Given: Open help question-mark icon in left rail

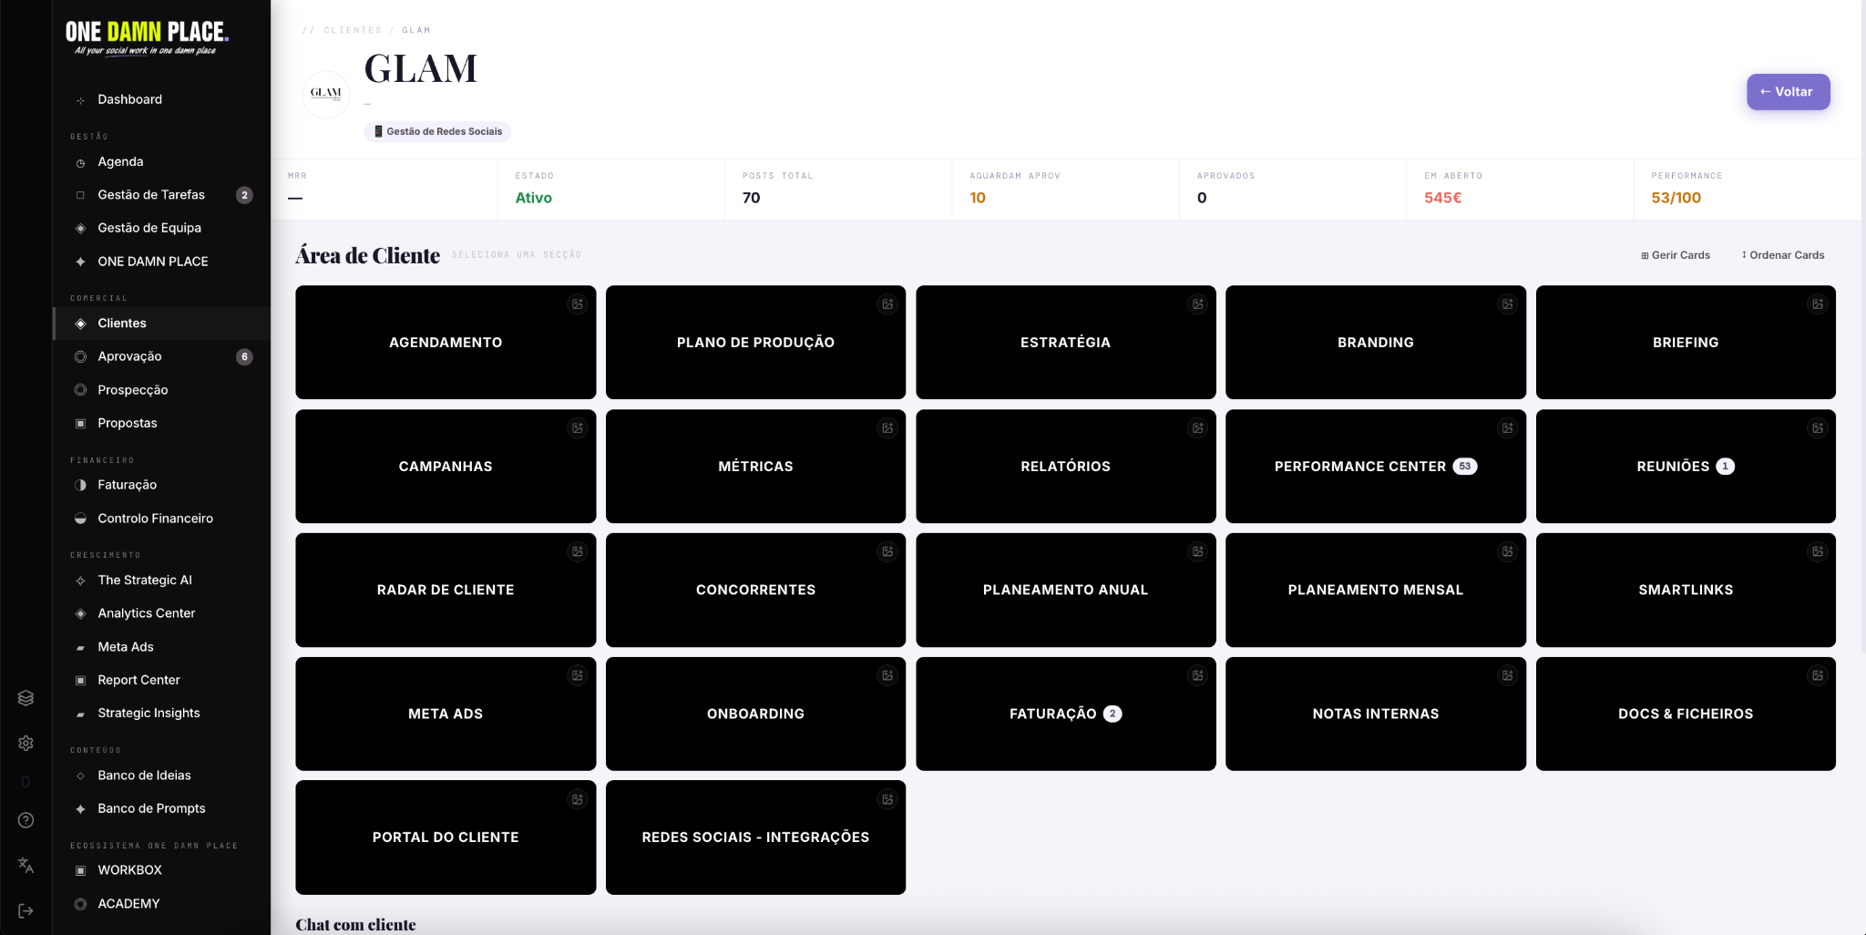Looking at the screenshot, I should point(26,820).
